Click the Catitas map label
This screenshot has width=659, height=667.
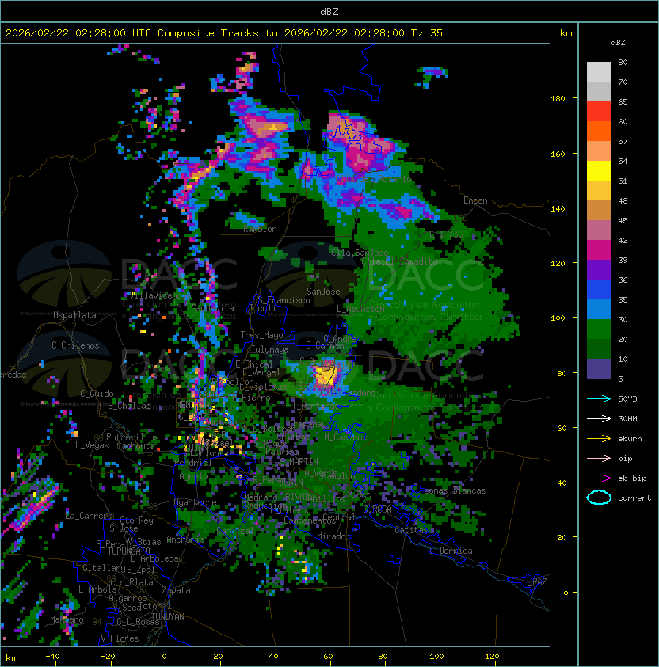coord(411,530)
